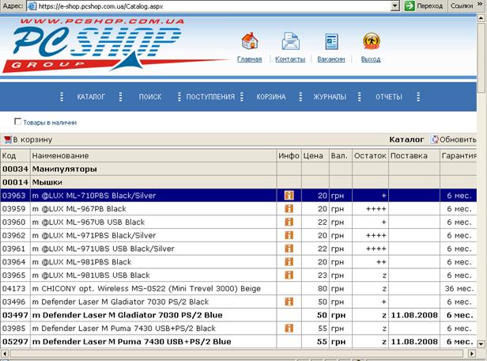Screen dimensions: 487x361
Task: Click the vertical scrollbar down arrow
Action: 481,355
